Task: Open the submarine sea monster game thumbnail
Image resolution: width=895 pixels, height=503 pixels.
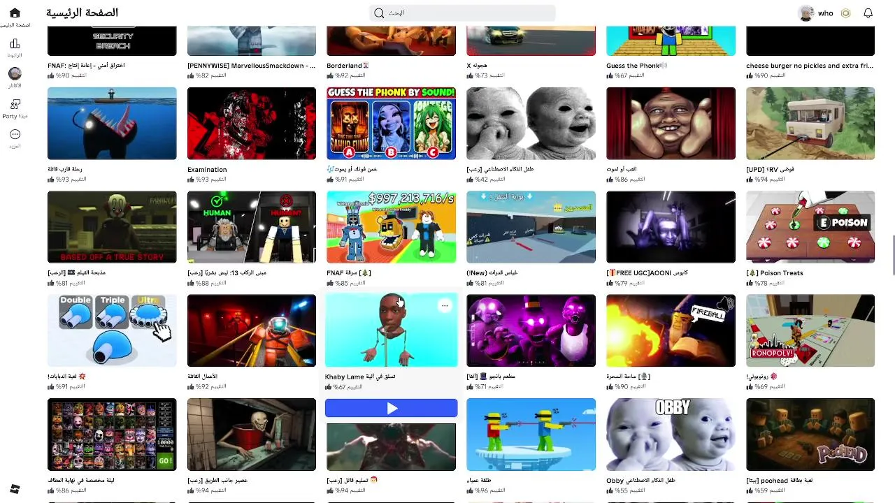Action: (x=112, y=123)
